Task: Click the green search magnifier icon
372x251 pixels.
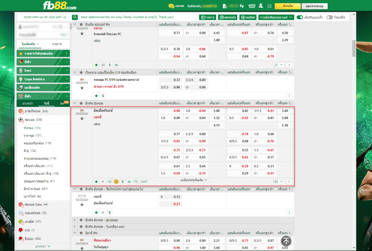Action: [75, 17]
